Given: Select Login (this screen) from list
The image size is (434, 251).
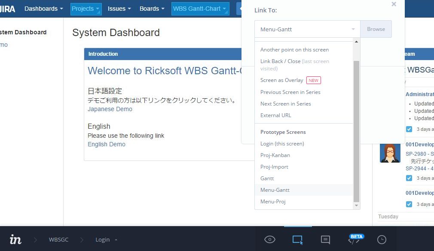Looking at the screenshot, I should (304, 144).
